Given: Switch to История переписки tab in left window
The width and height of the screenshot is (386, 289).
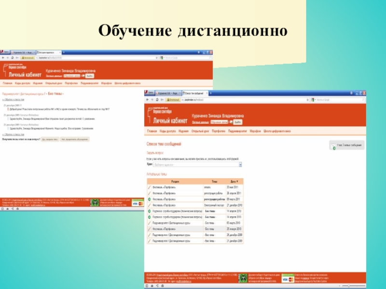Looking at the screenshot, I should tap(49, 53).
